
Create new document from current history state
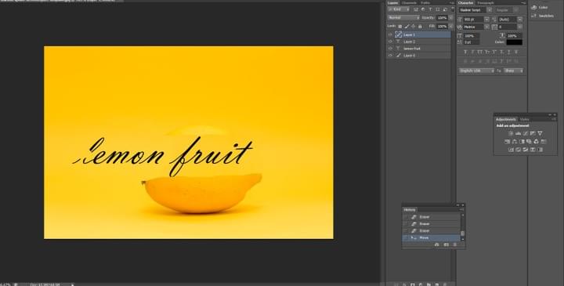click(x=436, y=244)
